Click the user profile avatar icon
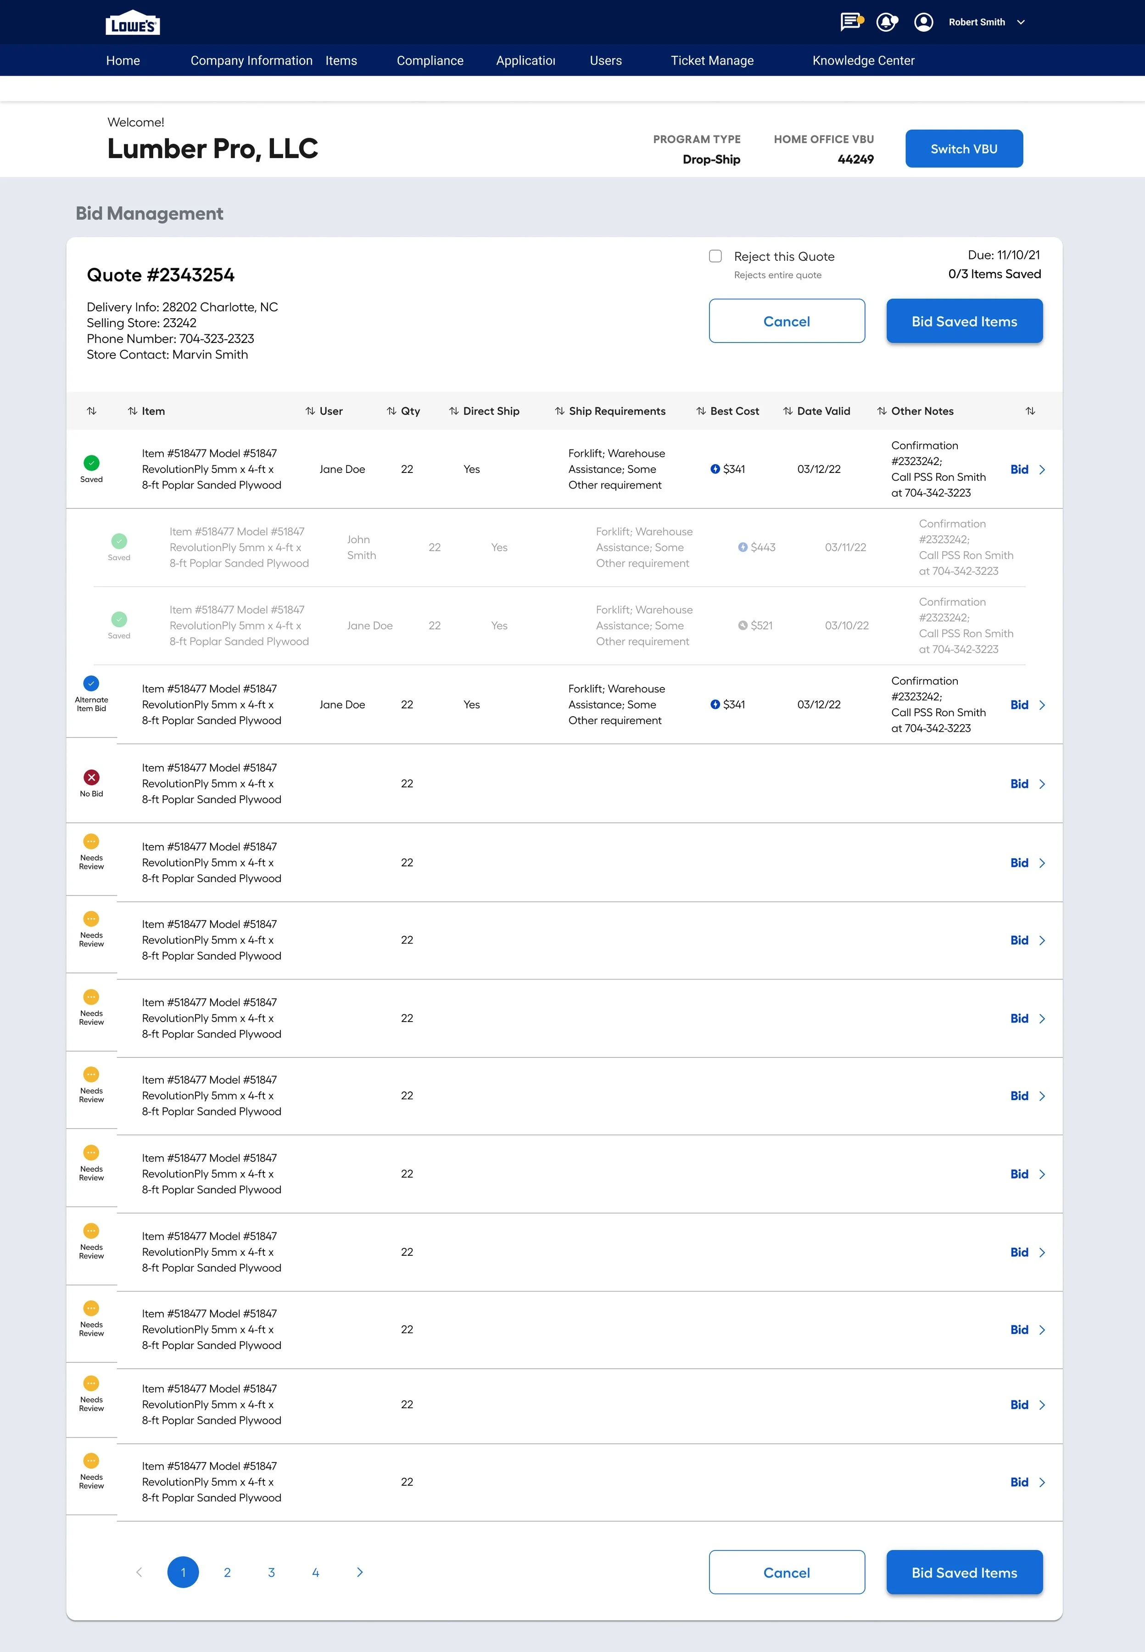This screenshot has width=1145, height=1652. [x=923, y=22]
